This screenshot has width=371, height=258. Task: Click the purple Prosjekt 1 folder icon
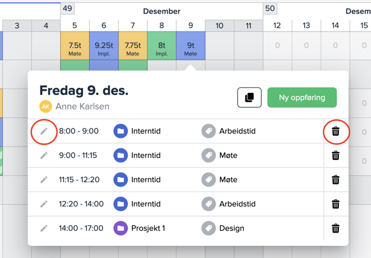coord(120,228)
